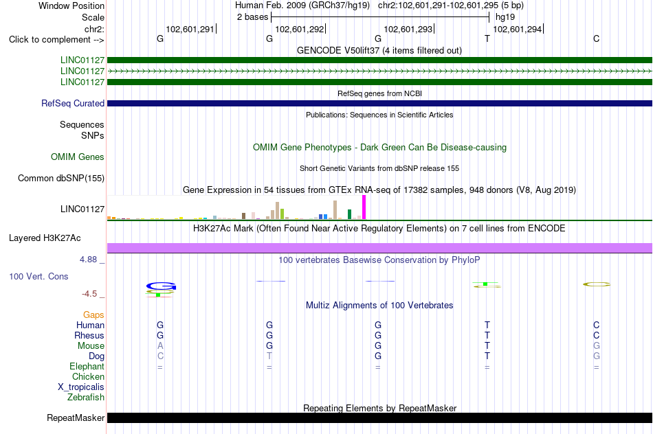This screenshot has height=434, width=653.
Task: Select the X_tropicalis alignment row label
Action: coord(81,387)
